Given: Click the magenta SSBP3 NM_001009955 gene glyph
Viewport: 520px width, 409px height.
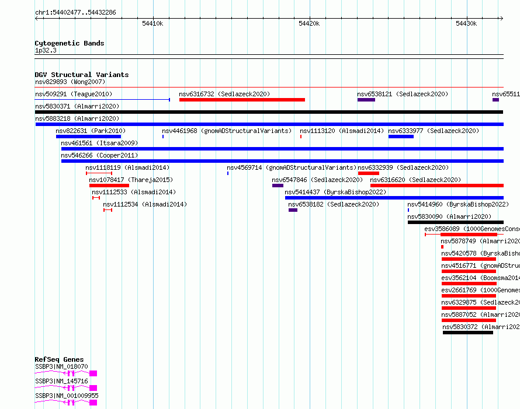Looking at the screenshot, I should [x=66, y=403].
